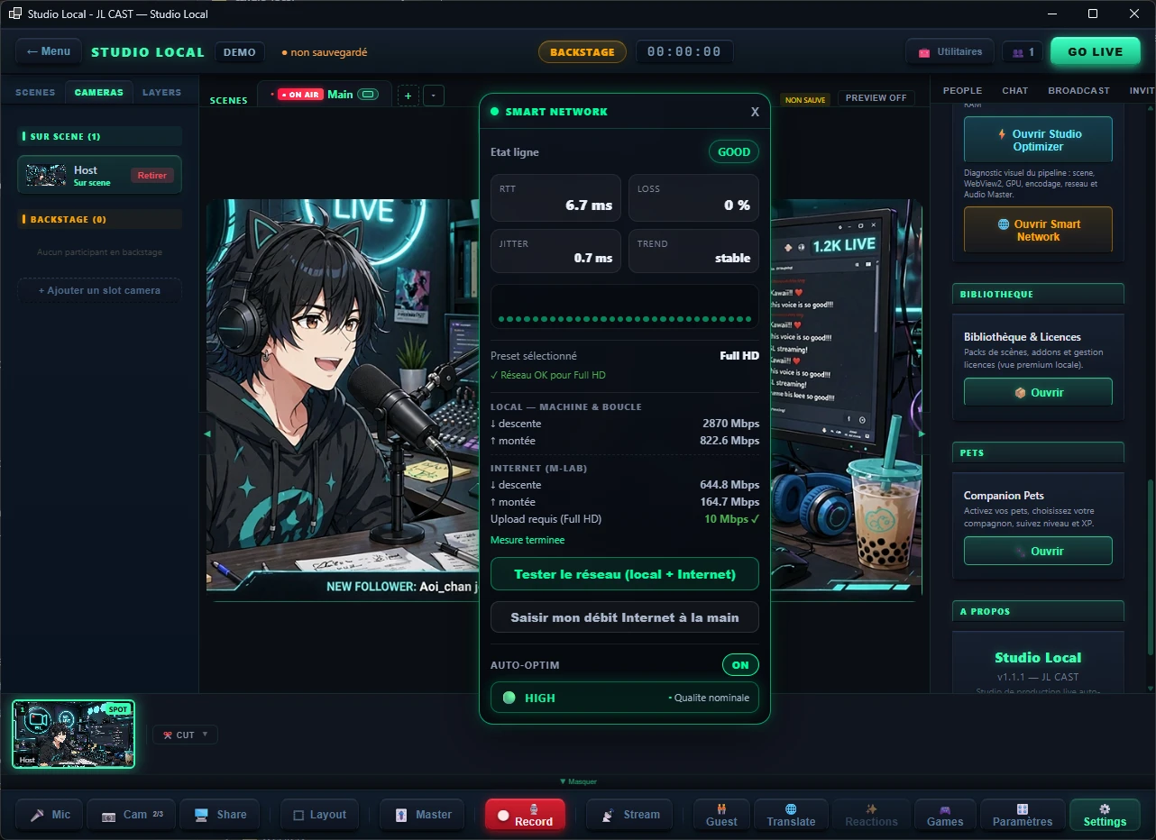Screen dimensions: 1156x840
Task: Select the Host camera thumbnail in left panel
Action: click(x=46, y=175)
